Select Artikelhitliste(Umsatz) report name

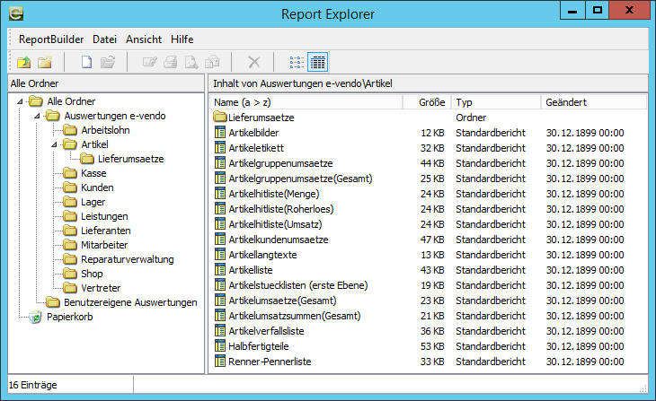click(275, 224)
